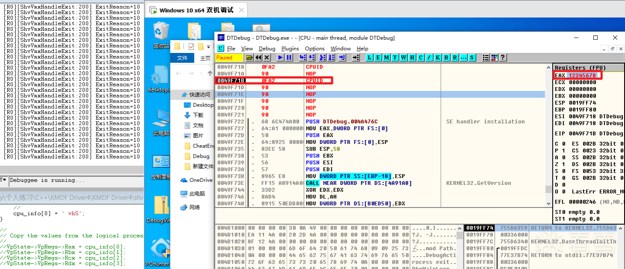
Task: Open the Help menu in DTDebug
Action: pos(363,48)
